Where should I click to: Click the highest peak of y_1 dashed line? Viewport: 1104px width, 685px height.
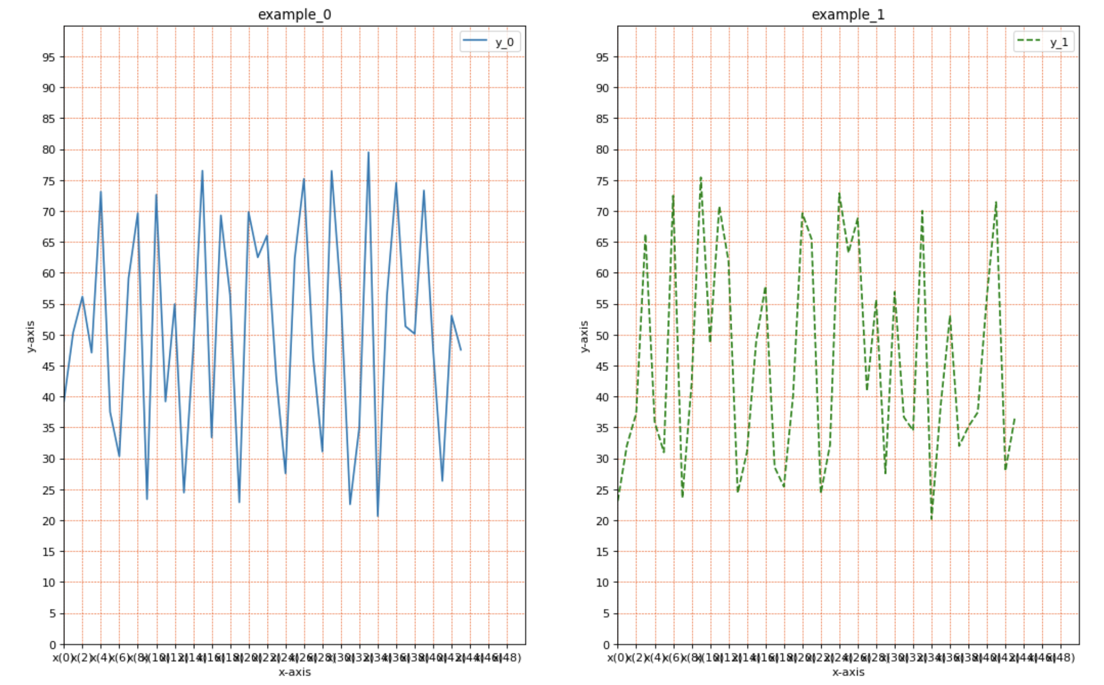(701, 177)
